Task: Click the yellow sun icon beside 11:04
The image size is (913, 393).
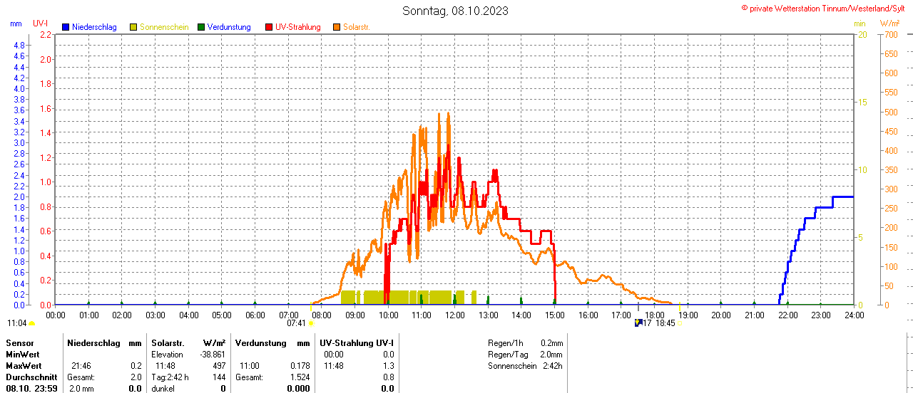Action: tap(31, 323)
